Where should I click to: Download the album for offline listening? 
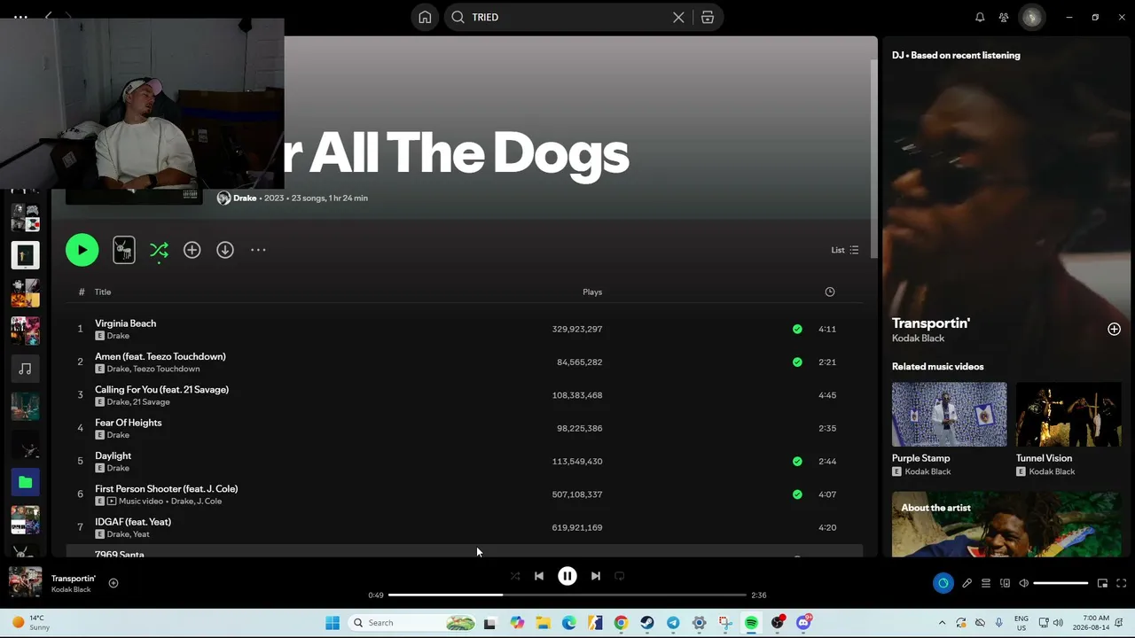click(x=225, y=250)
